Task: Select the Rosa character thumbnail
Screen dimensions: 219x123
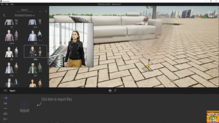Action: point(12,68)
